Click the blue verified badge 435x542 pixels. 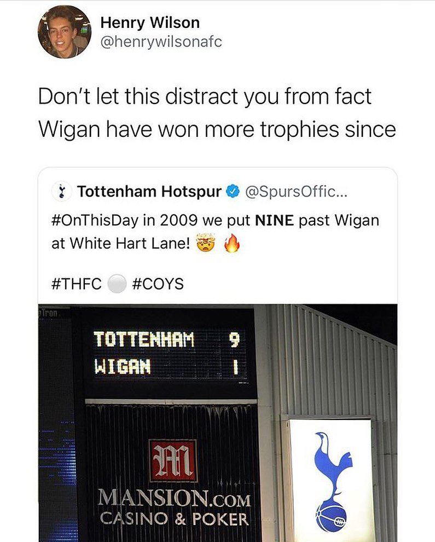click(x=233, y=192)
